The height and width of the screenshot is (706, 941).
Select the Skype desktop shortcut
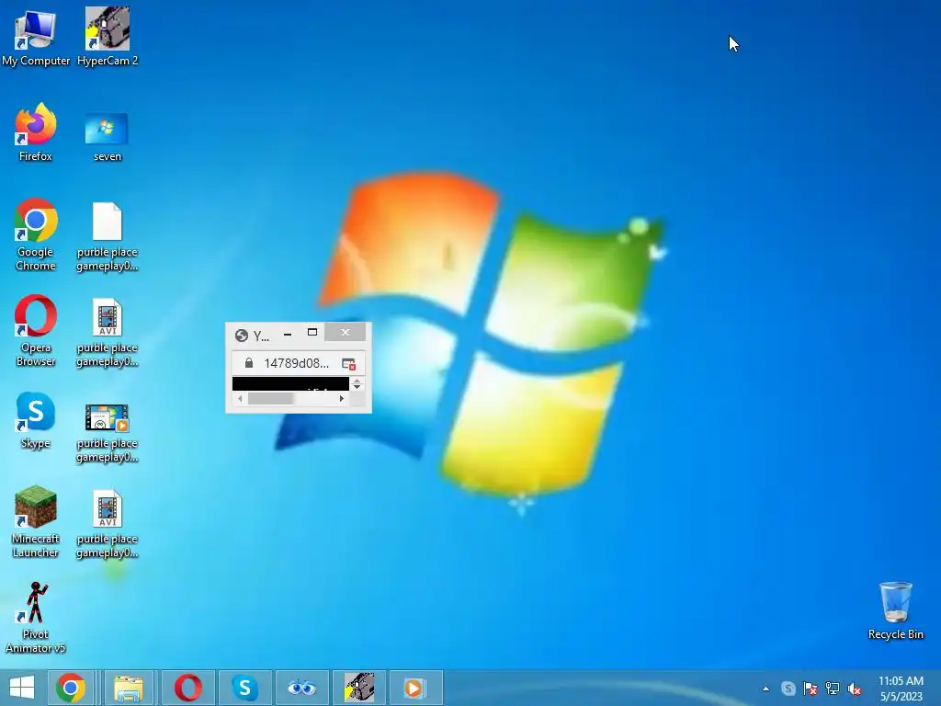(x=36, y=420)
